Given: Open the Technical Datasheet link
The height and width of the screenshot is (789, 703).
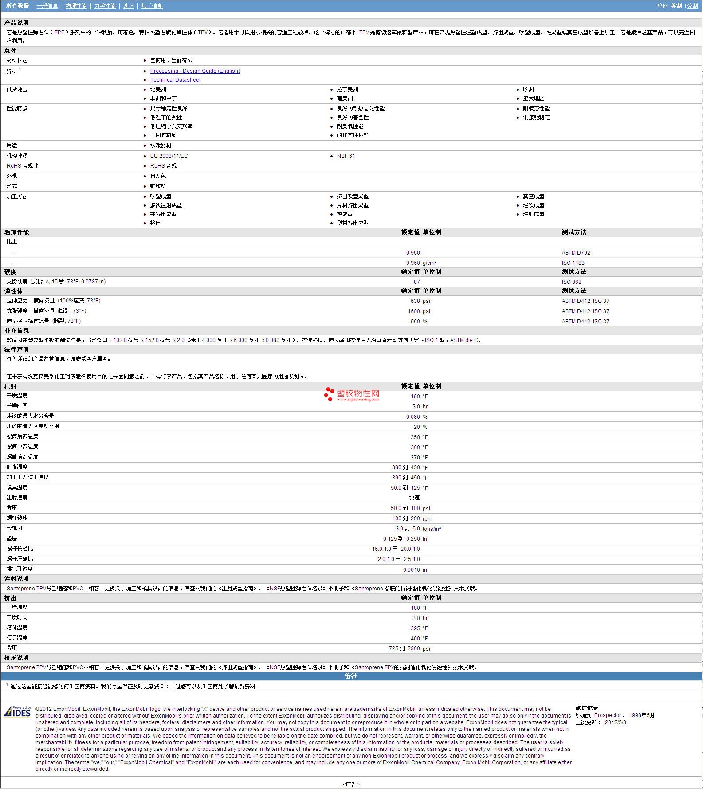Looking at the screenshot, I should [x=175, y=80].
